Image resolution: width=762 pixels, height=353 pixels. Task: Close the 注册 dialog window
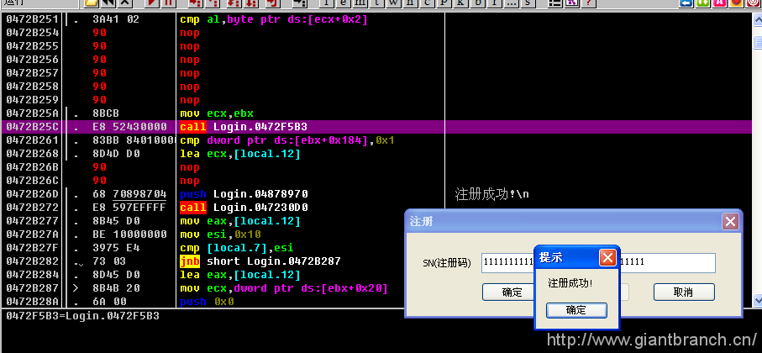[730, 222]
